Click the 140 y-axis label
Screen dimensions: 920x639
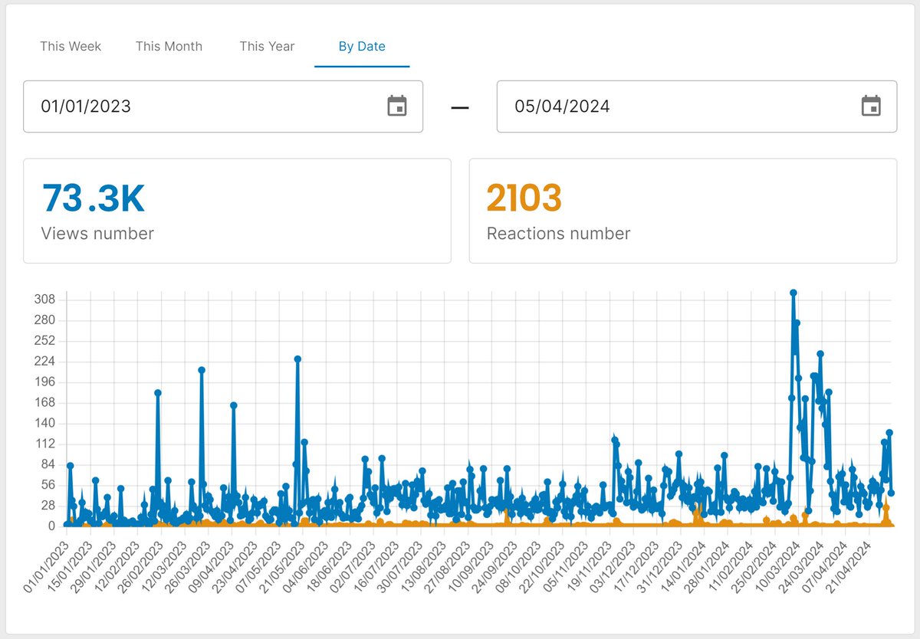pyautogui.click(x=44, y=424)
